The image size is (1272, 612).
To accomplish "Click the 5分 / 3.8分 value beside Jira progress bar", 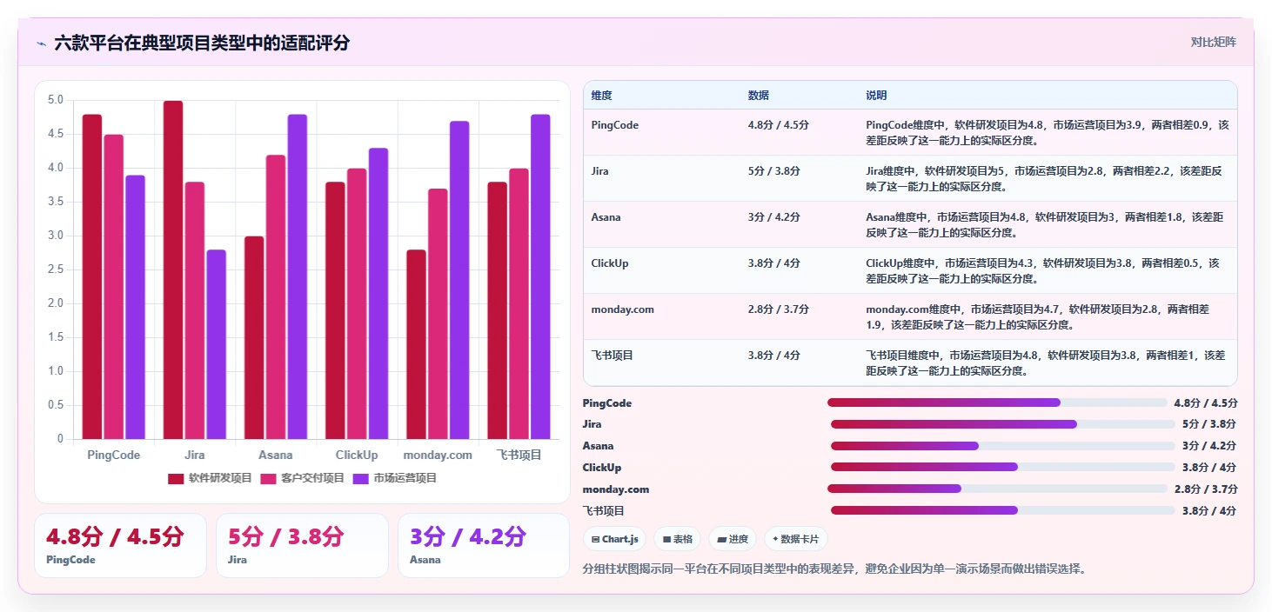I will tap(1209, 424).
